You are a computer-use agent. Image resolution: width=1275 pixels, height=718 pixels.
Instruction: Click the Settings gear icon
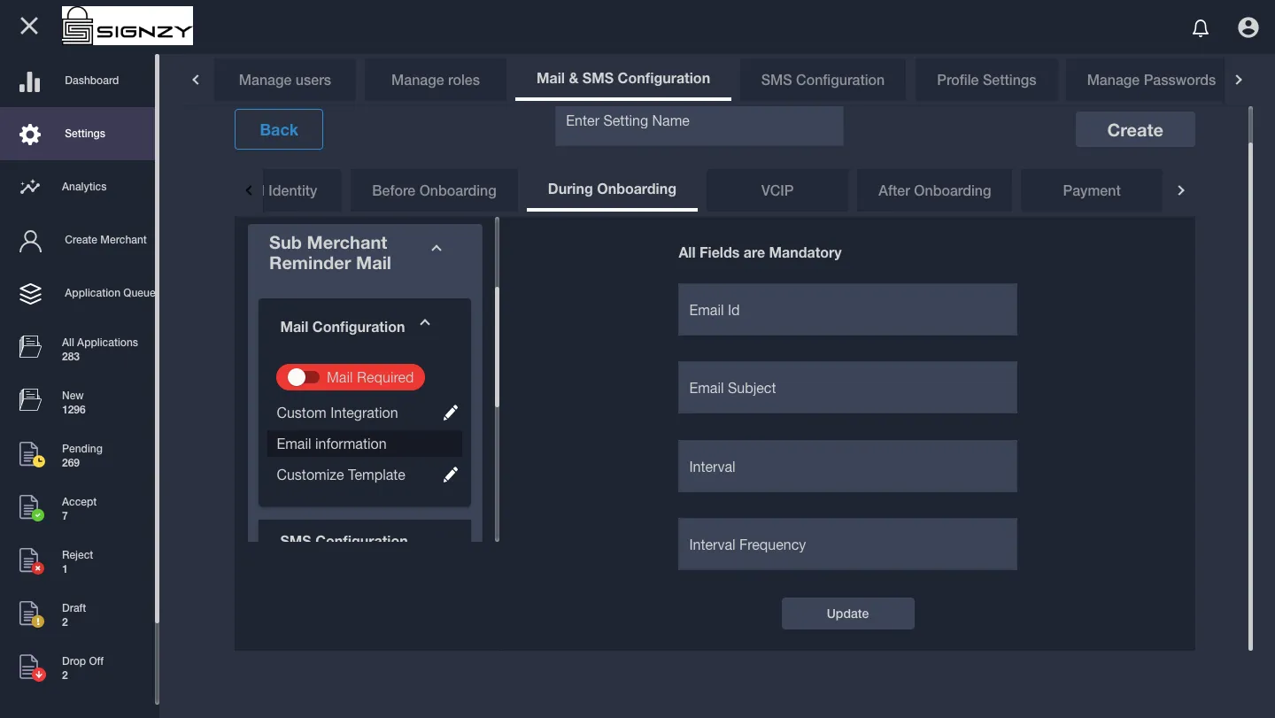tap(30, 135)
